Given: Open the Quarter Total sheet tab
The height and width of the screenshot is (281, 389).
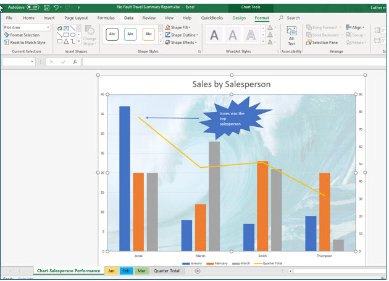Looking at the screenshot, I should click(x=167, y=271).
